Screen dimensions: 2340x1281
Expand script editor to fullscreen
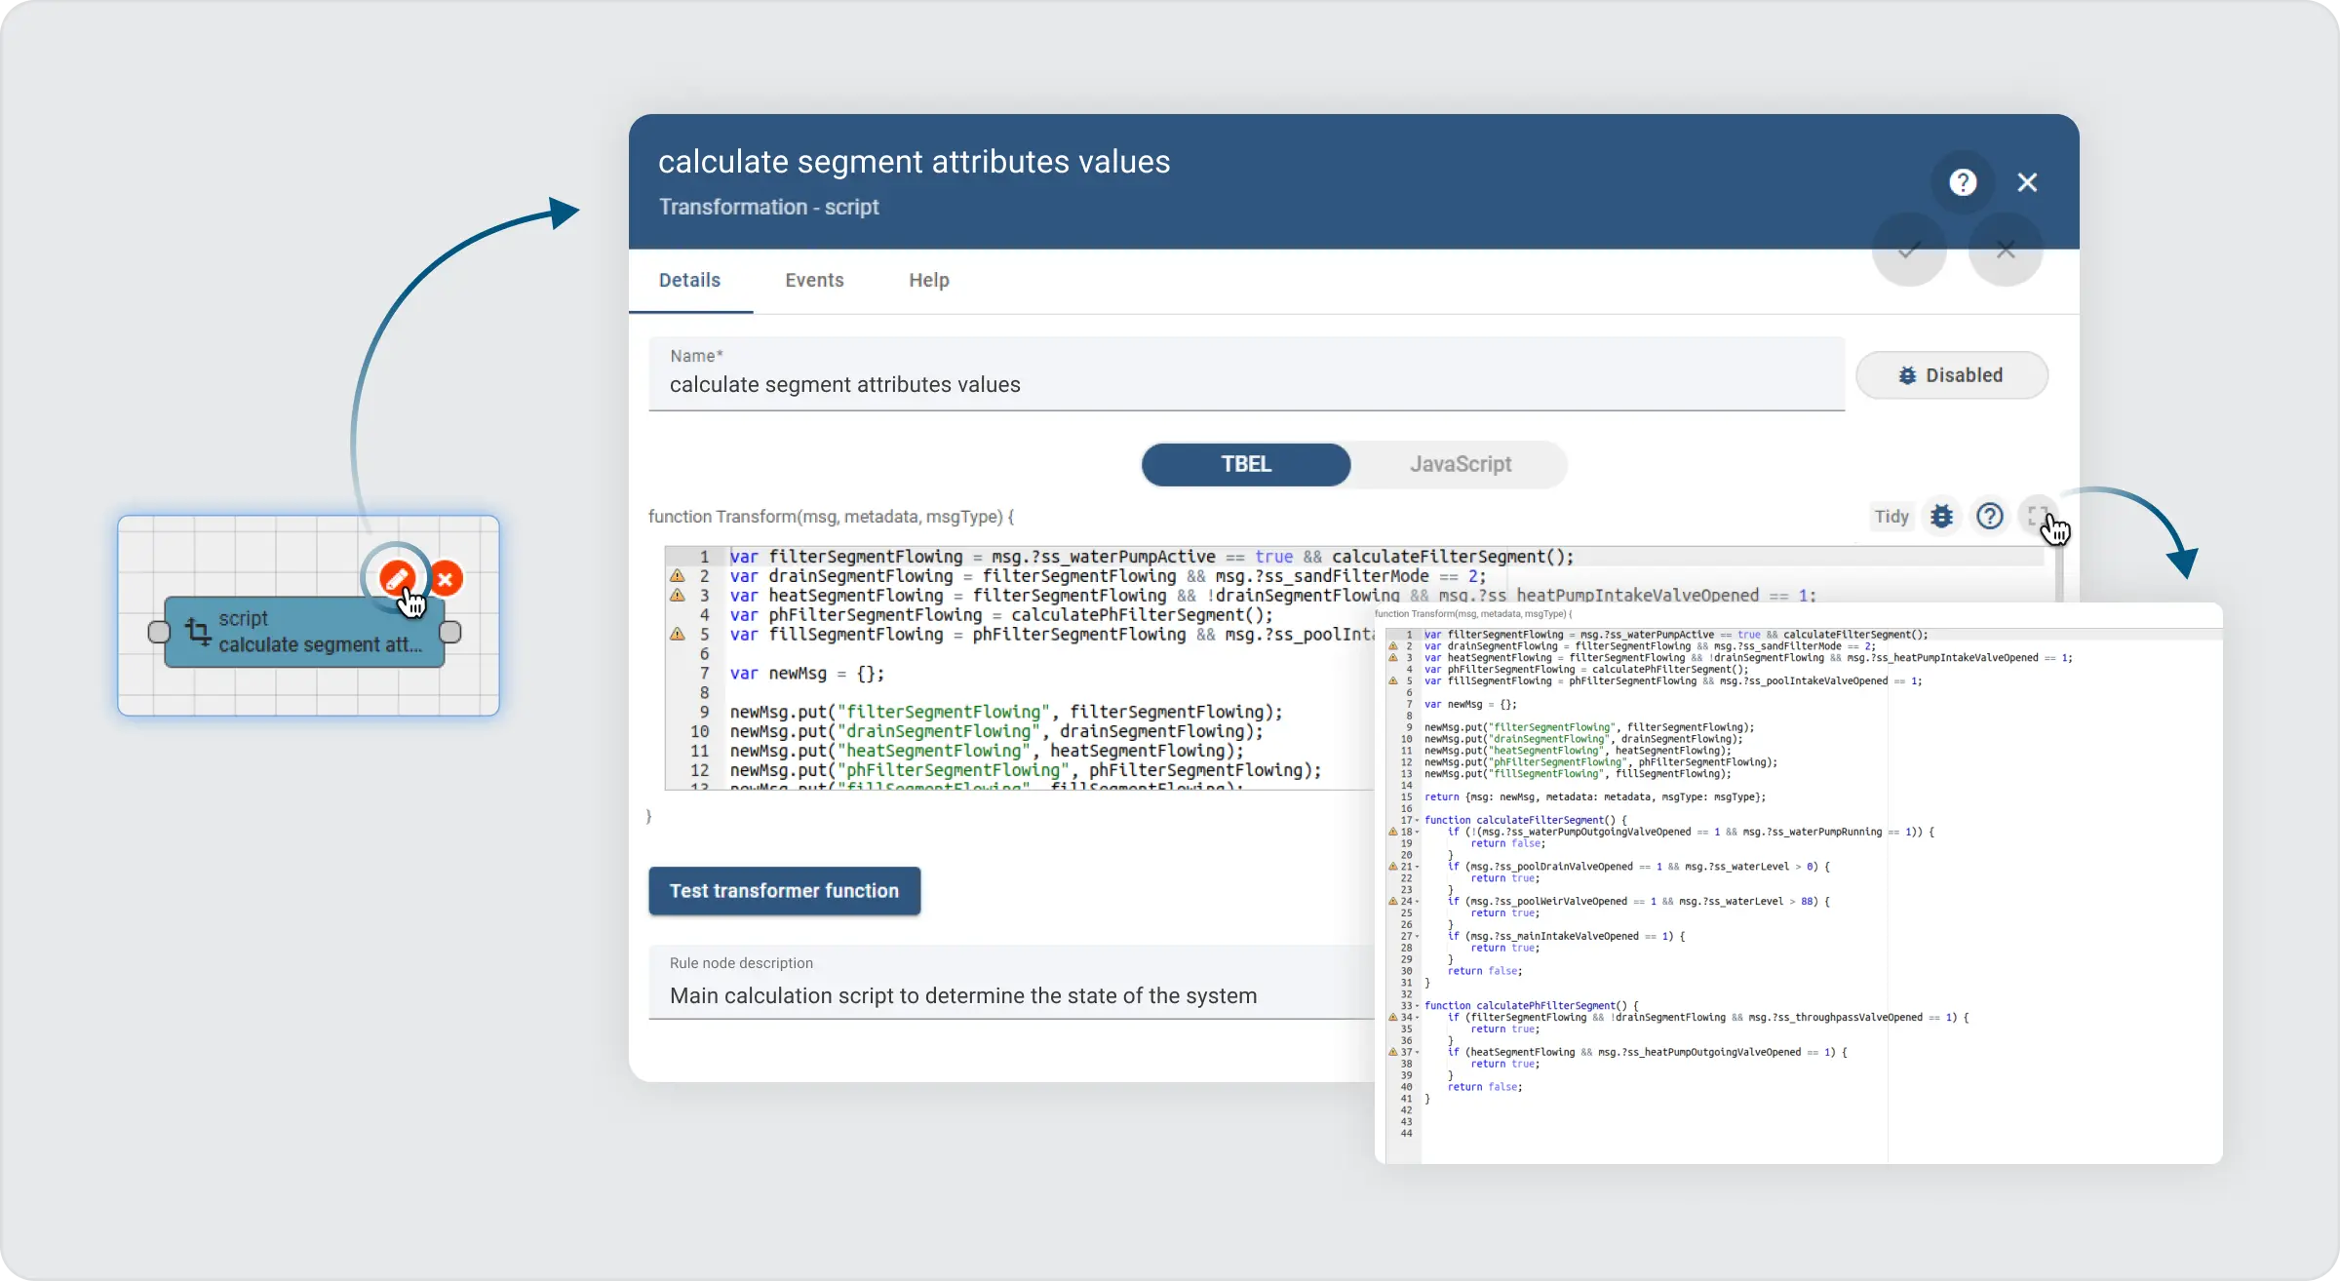coord(2037,516)
